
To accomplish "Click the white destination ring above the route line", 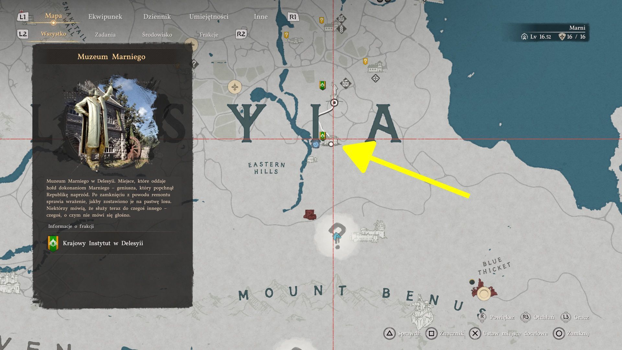I will pos(334,103).
